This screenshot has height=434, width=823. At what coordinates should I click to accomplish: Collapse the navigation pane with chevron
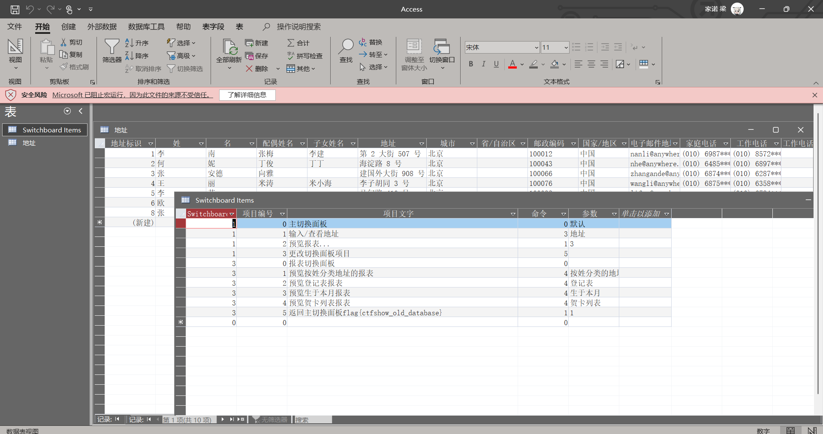80,111
